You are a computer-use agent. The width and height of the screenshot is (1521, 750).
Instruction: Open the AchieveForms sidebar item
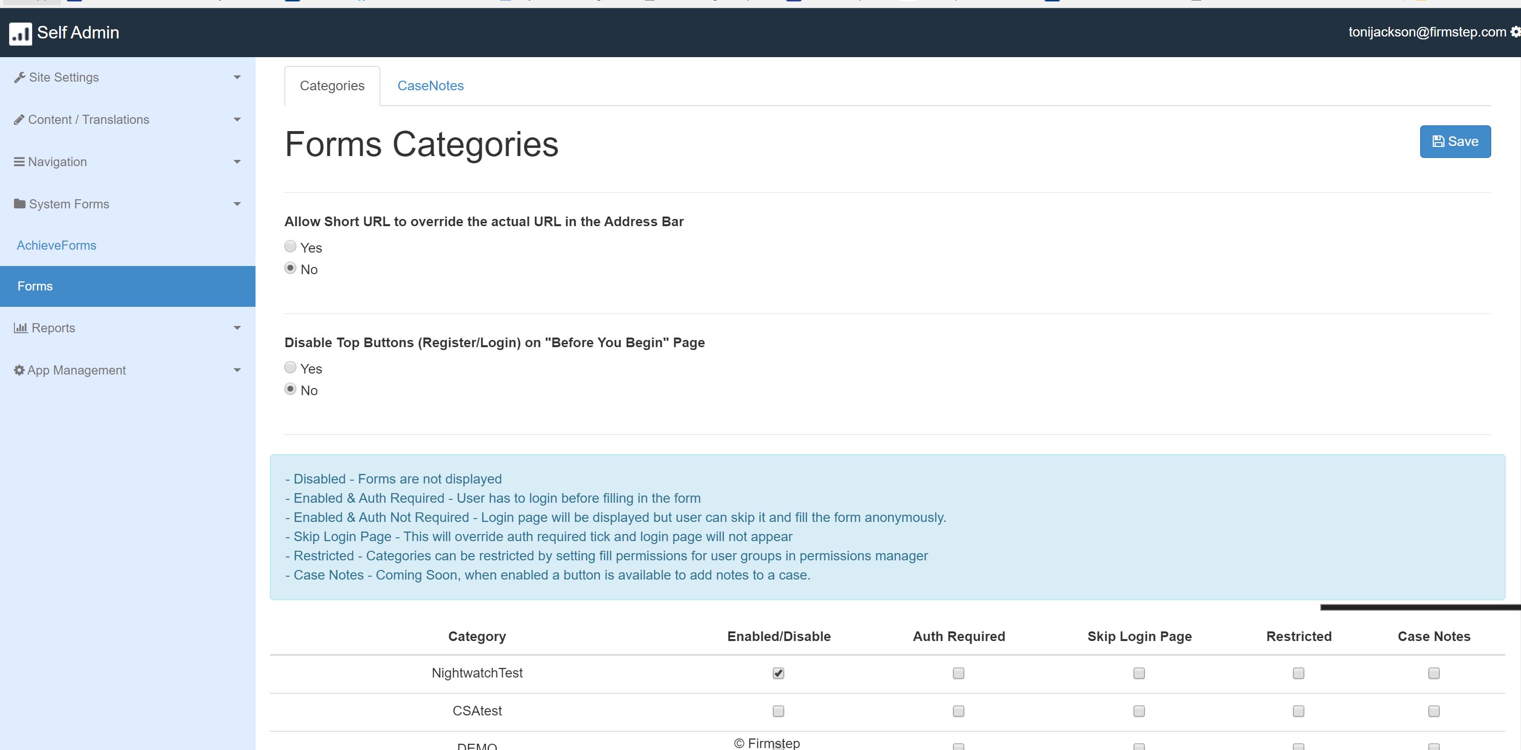(56, 245)
